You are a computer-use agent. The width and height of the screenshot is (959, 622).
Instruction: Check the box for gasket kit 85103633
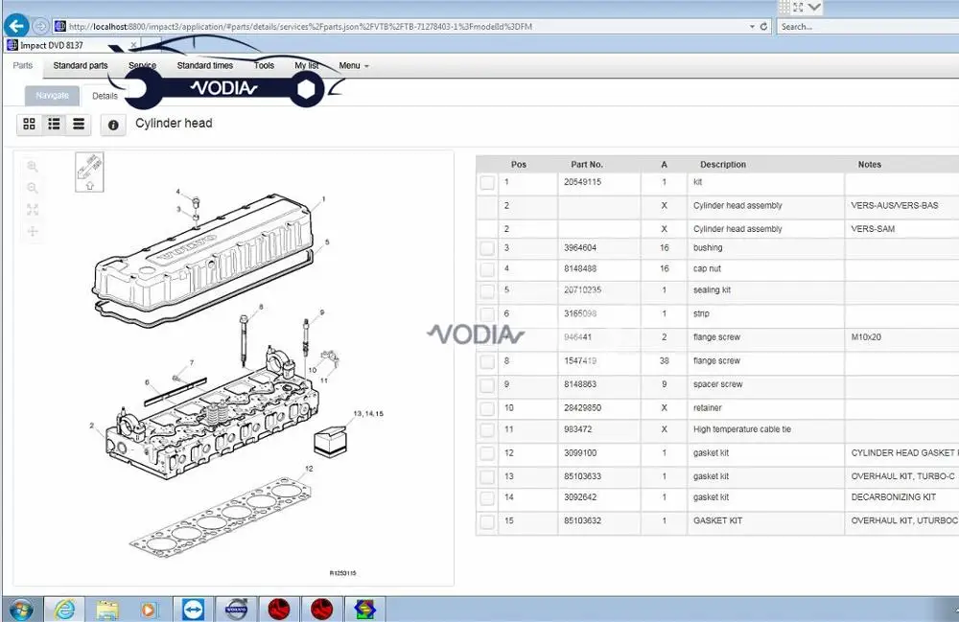(487, 476)
